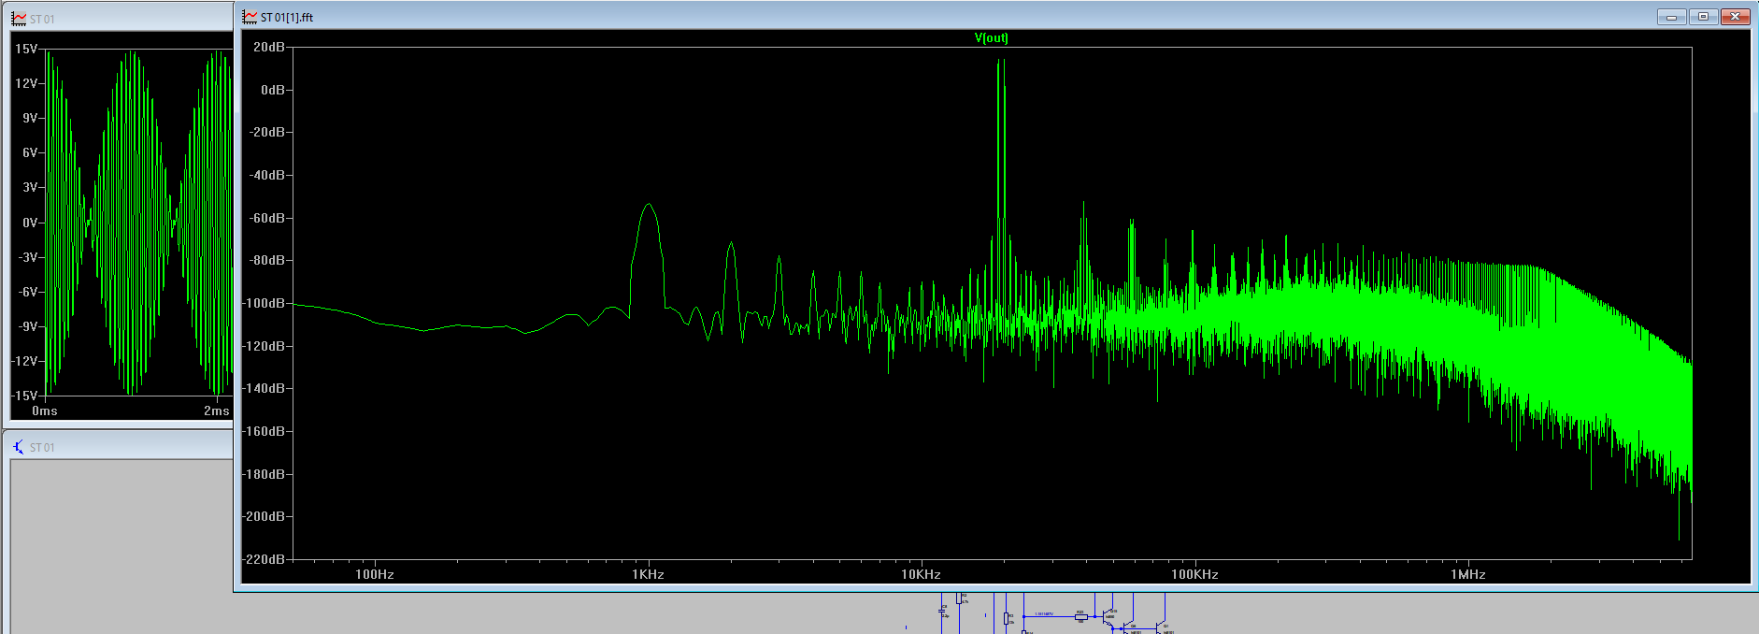The image size is (1759, 634).
Task: Click the 100Hz frequency axis label
Action: (x=375, y=574)
